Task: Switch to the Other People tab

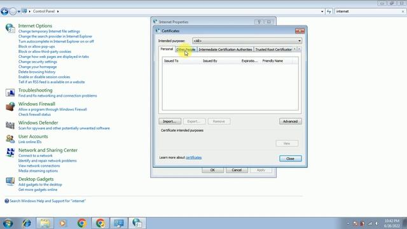Action: pos(186,50)
